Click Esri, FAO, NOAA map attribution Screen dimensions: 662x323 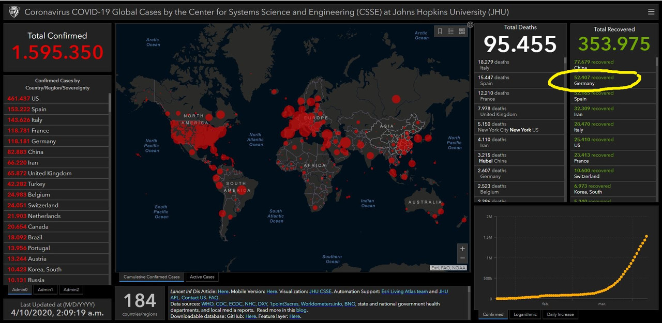coord(448,268)
